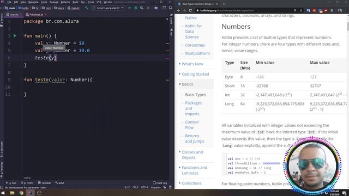349x196 pixels.
Task: Open the Coroutines link in sidebar
Action: click(195, 45)
